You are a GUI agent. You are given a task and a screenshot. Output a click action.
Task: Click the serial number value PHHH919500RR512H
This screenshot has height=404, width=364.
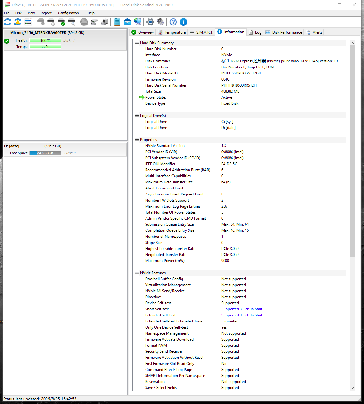tap(239, 85)
